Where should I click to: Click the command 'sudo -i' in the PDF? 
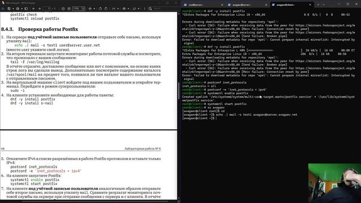[17, 90]
